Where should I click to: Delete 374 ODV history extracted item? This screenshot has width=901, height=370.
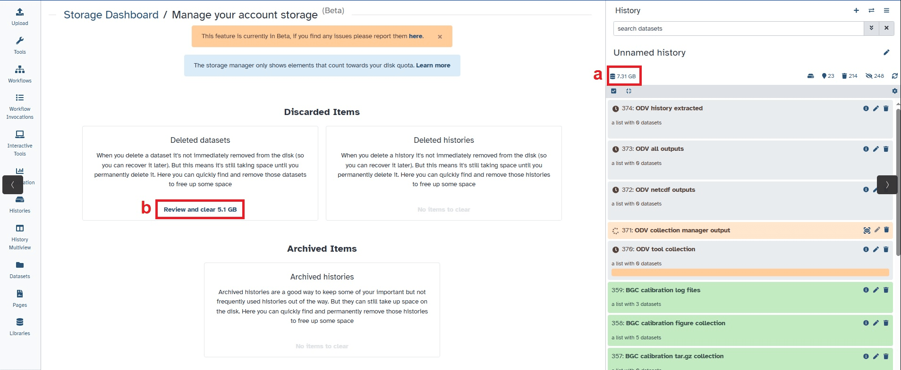[886, 108]
